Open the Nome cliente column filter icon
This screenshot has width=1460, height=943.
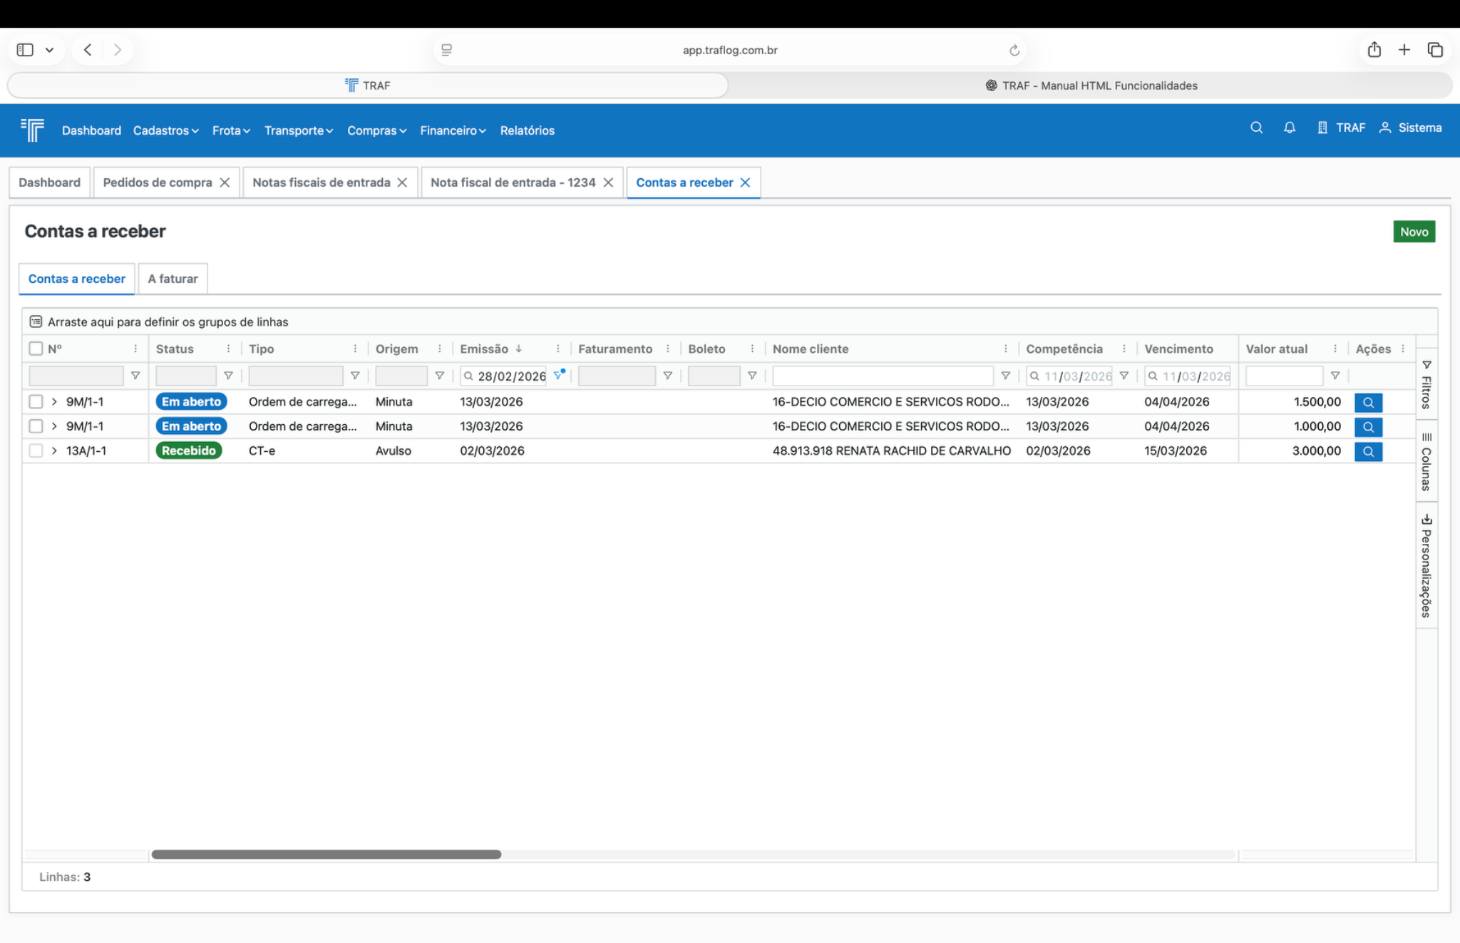(x=1005, y=376)
